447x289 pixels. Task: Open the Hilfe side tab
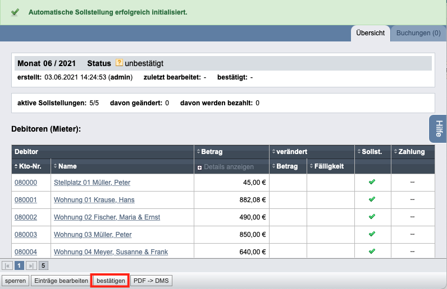pyautogui.click(x=438, y=129)
